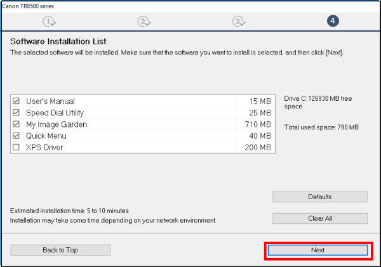Click the 40 MB size value

click(260, 136)
